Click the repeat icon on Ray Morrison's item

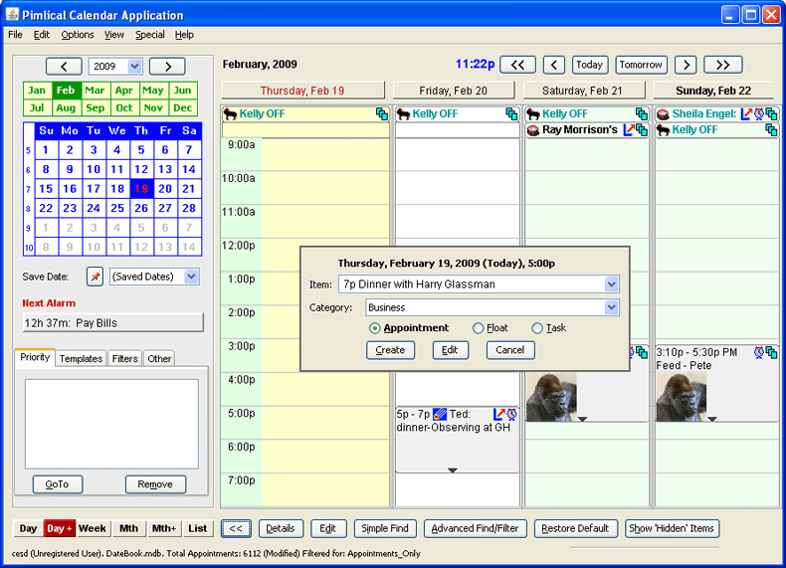tap(642, 130)
